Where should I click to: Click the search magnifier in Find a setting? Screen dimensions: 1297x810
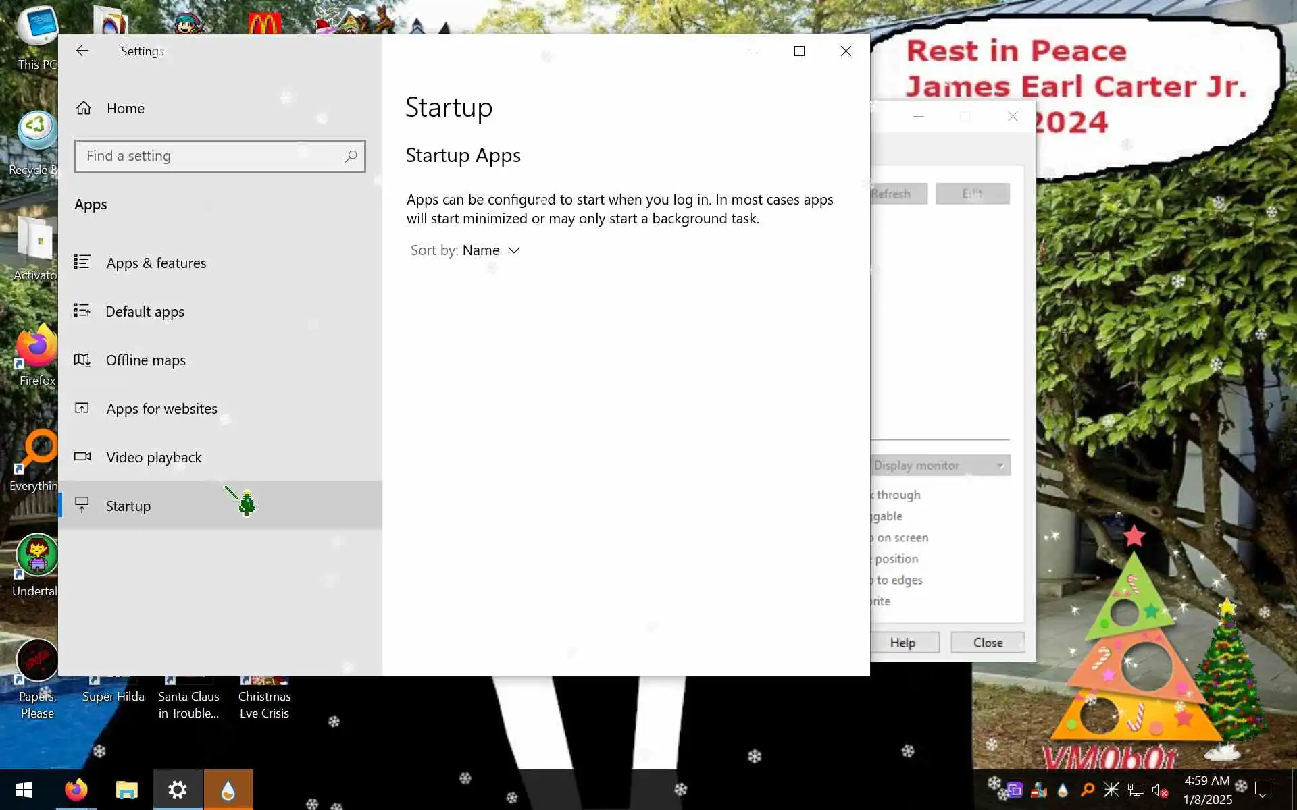tap(351, 157)
